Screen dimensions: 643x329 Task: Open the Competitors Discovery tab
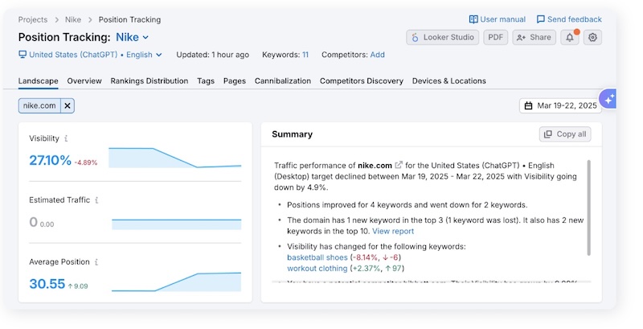pos(362,81)
